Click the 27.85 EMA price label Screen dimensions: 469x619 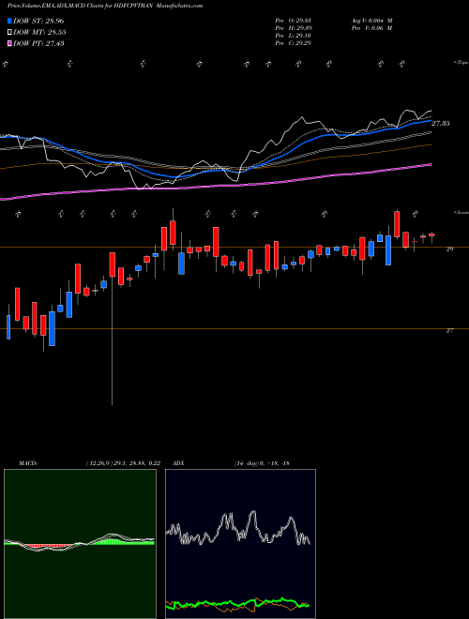pyautogui.click(x=440, y=124)
